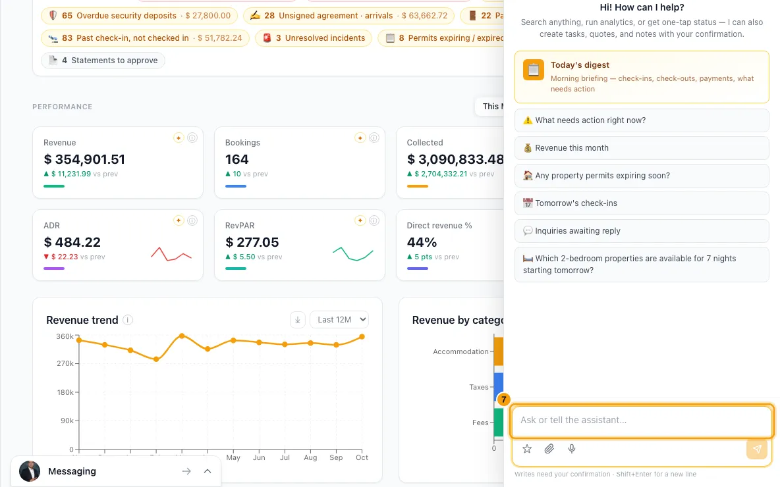Download the Revenue trend chart
The width and height of the screenshot is (780, 487).
298,320
